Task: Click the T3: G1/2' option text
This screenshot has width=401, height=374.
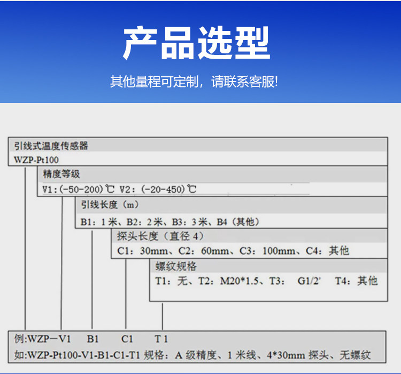Action: click(x=295, y=281)
